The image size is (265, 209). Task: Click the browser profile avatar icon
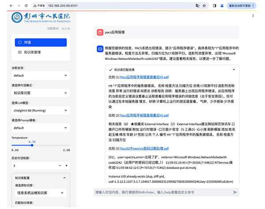pos(221,6)
